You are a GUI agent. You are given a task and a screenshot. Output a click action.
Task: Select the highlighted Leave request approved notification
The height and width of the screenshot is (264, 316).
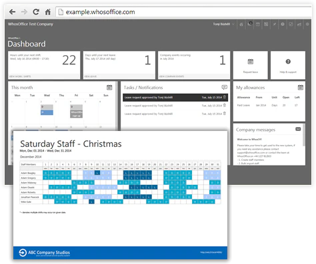[175, 98]
